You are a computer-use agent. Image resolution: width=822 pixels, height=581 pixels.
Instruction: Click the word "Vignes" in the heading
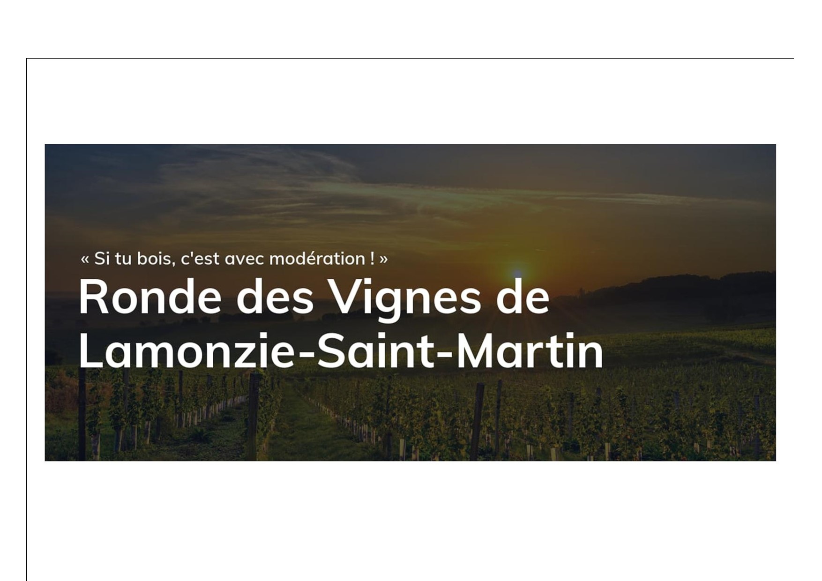[405, 300]
